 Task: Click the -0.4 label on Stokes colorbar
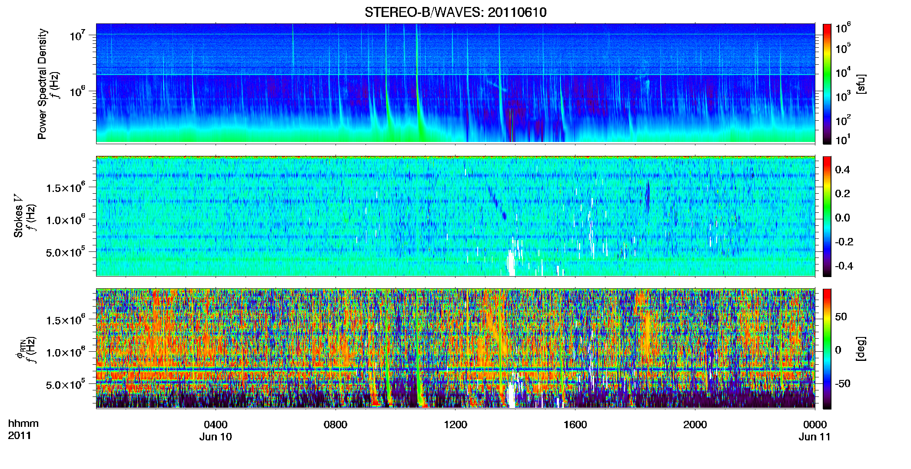click(x=845, y=266)
